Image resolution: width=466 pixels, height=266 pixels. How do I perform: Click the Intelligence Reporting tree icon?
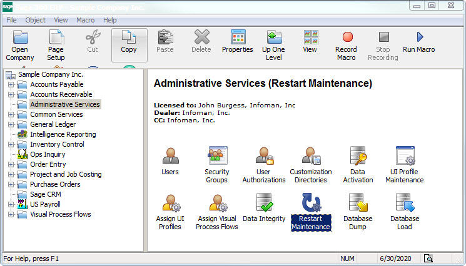23,134
